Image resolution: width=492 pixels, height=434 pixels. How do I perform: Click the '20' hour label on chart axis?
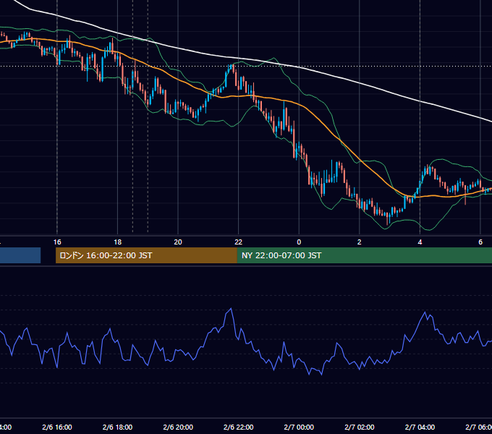pyautogui.click(x=178, y=242)
